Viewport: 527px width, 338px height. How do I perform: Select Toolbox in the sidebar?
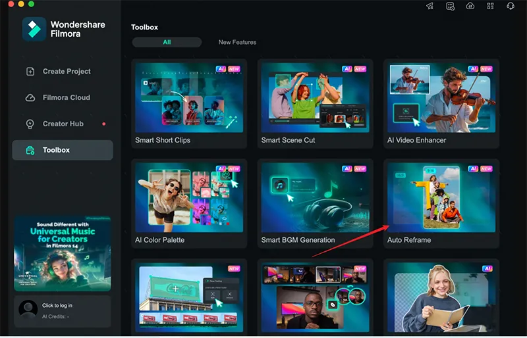pyautogui.click(x=63, y=150)
